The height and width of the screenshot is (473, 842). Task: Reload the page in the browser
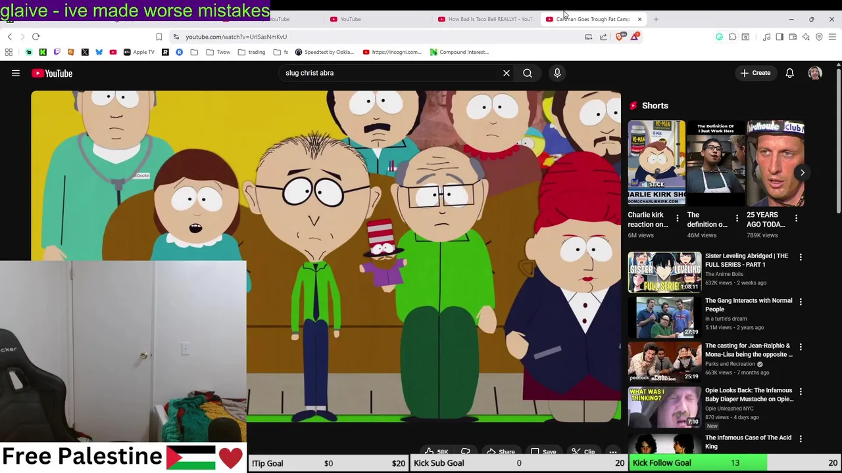pos(36,37)
